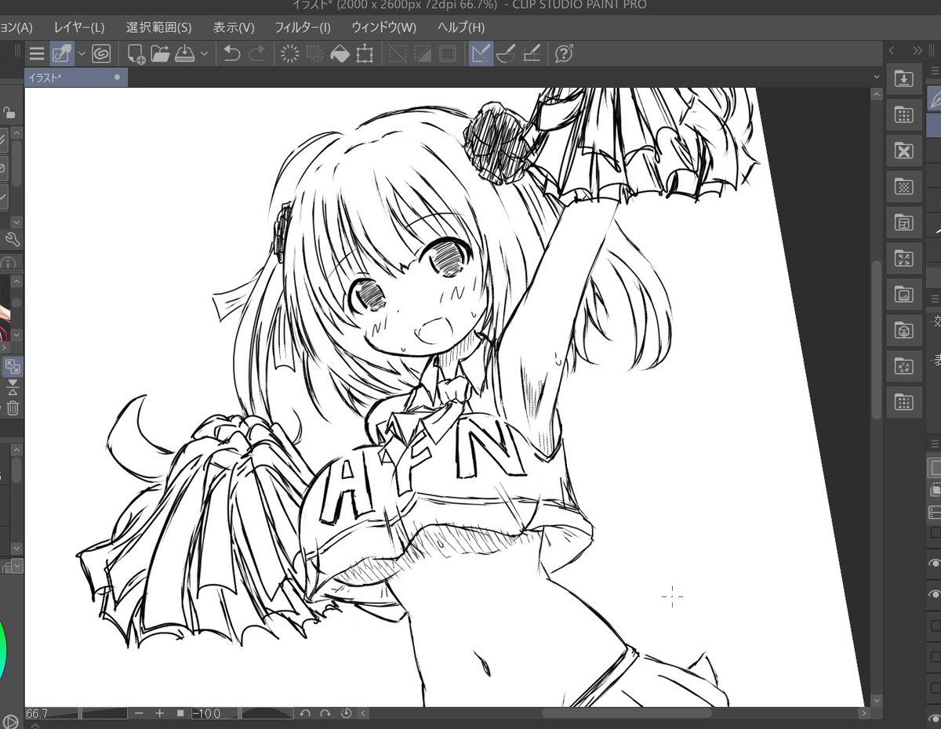Viewport: 941px width, 729px height.
Task: Open the Download materials folder icon
Action: coord(903,78)
